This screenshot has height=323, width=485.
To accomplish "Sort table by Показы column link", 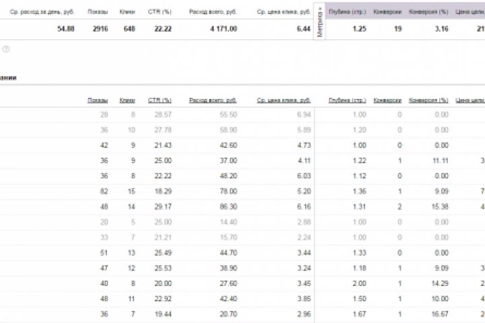I will point(98,100).
